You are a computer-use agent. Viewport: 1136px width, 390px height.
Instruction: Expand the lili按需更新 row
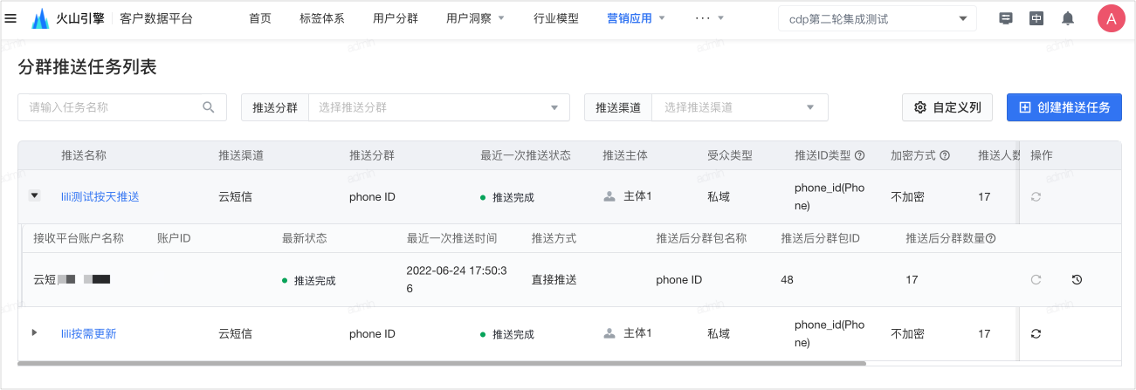tap(34, 332)
